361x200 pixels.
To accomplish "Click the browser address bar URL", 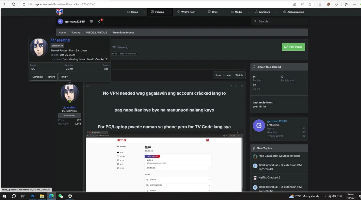I will coord(61,4).
